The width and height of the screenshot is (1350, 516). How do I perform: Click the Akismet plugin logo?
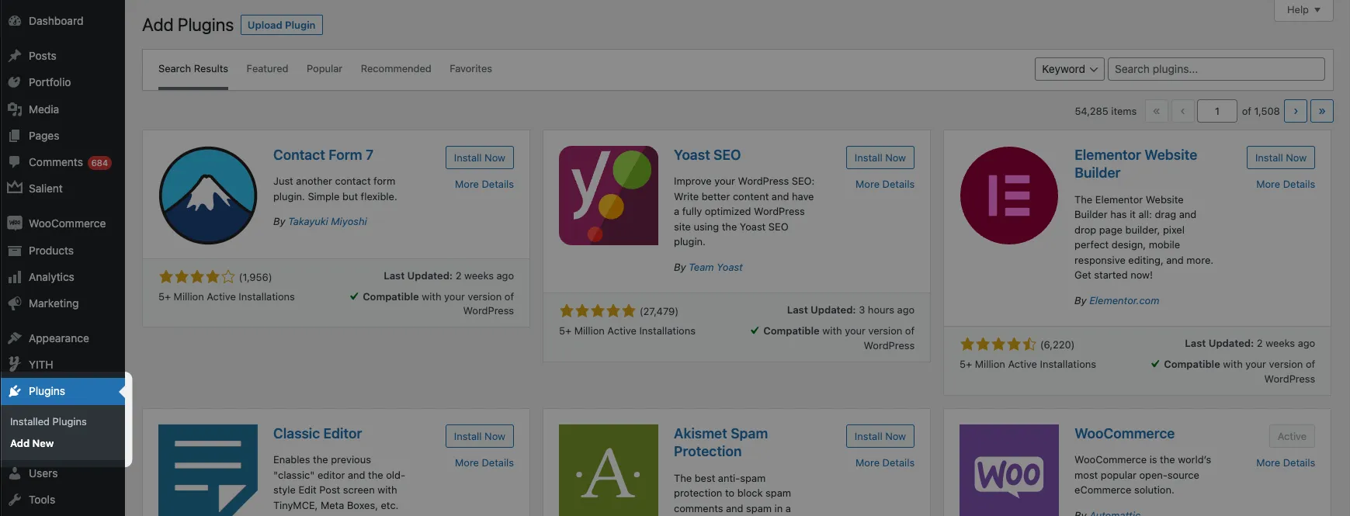609,470
